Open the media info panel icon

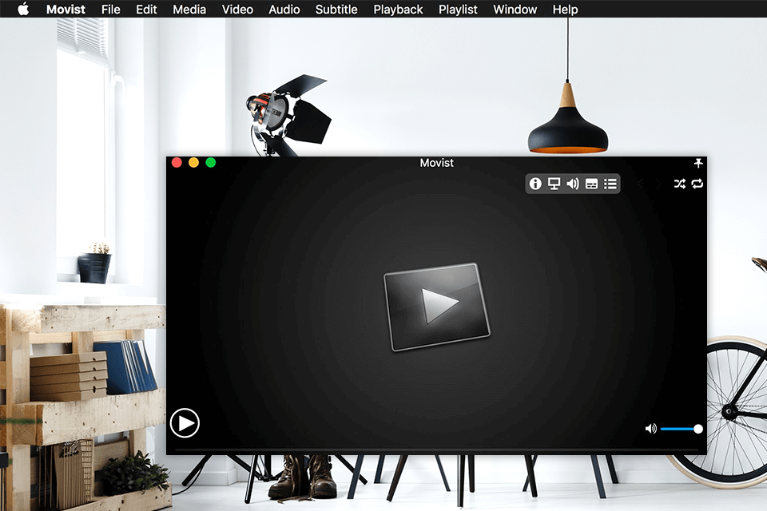coord(535,184)
